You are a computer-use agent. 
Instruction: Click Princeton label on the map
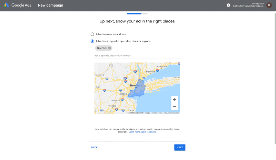pyautogui.click(x=115, y=101)
